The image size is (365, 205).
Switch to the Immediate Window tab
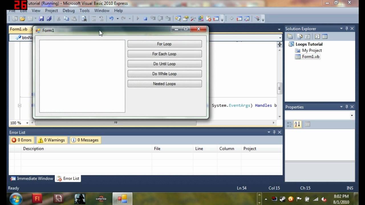[32, 179]
